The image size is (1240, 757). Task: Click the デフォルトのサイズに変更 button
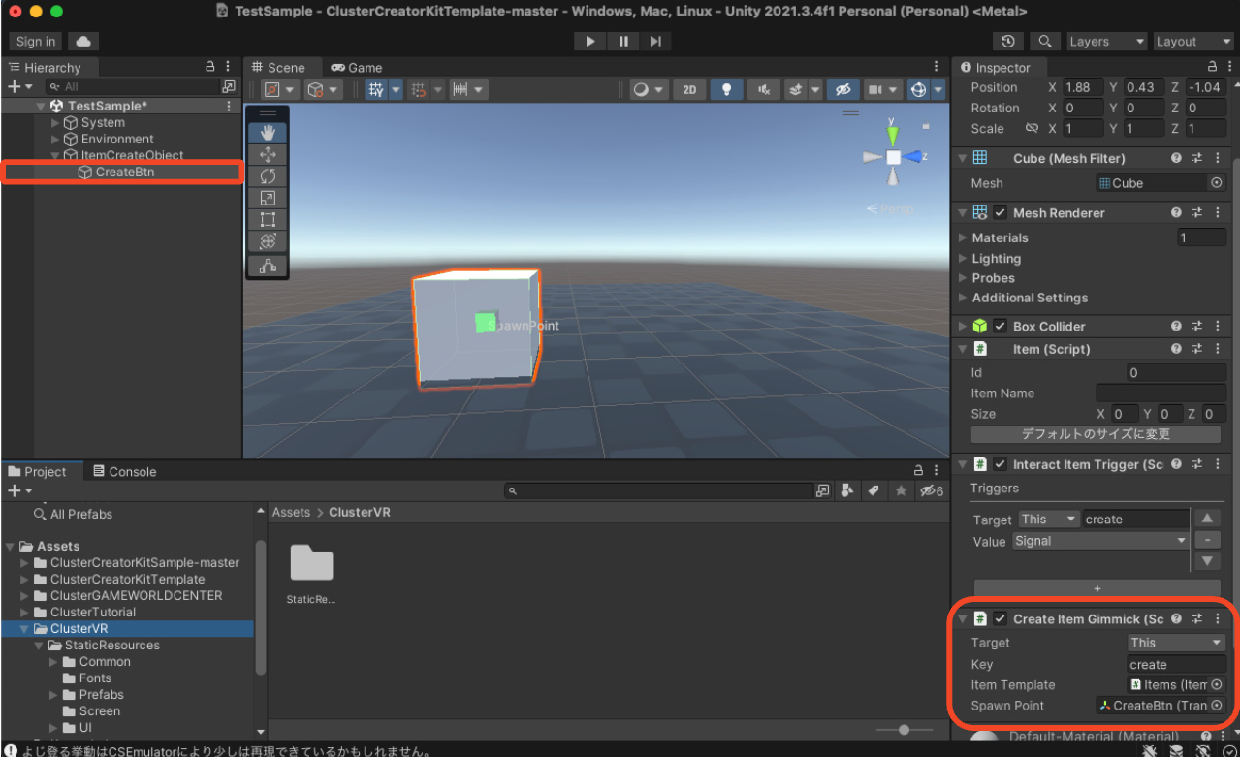1096,434
